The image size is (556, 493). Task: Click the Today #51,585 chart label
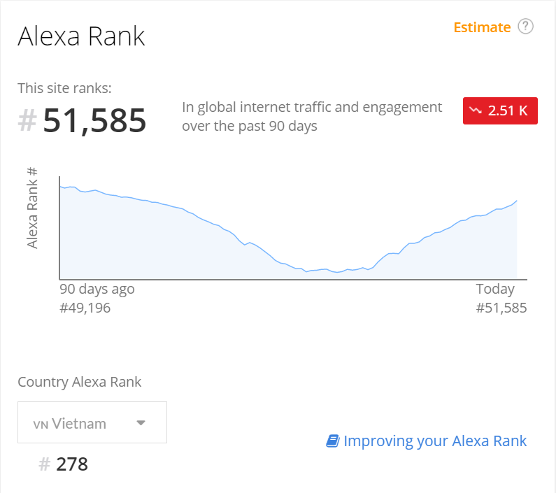[x=501, y=299]
